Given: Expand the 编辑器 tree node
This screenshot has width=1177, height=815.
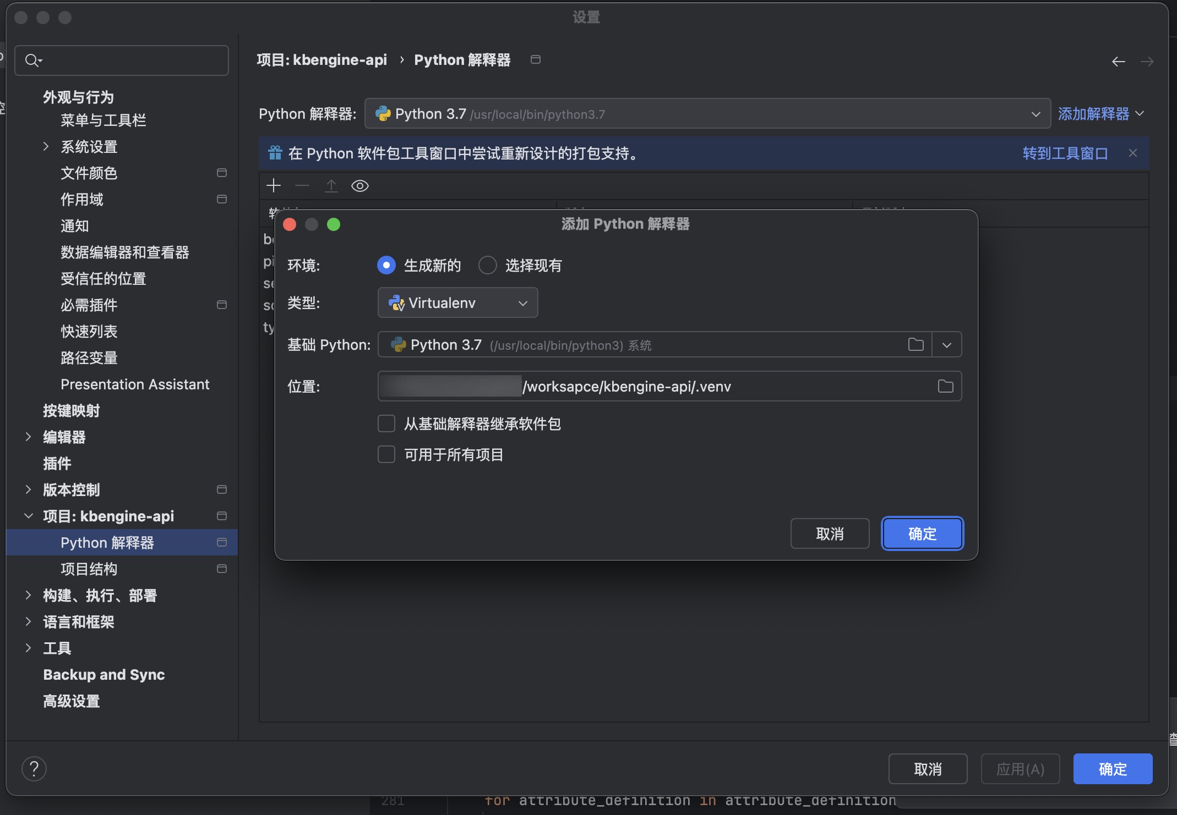Looking at the screenshot, I should coord(29,437).
